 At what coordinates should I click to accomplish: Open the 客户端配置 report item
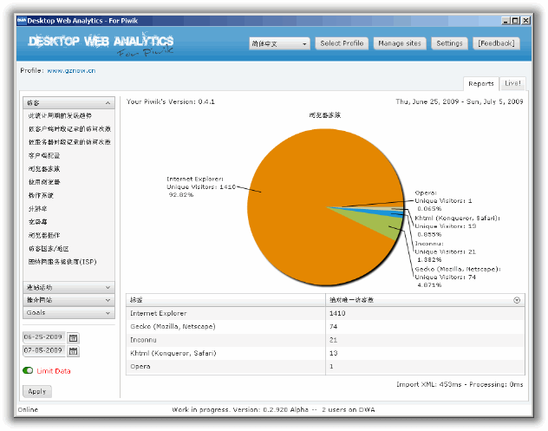tap(44, 155)
